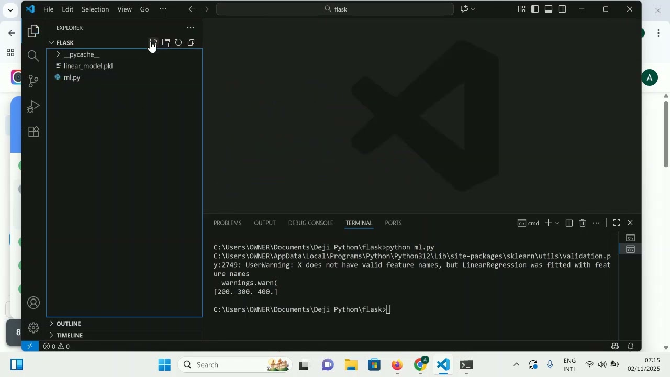
Task: Customize editor layout icon
Action: [x=521, y=9]
